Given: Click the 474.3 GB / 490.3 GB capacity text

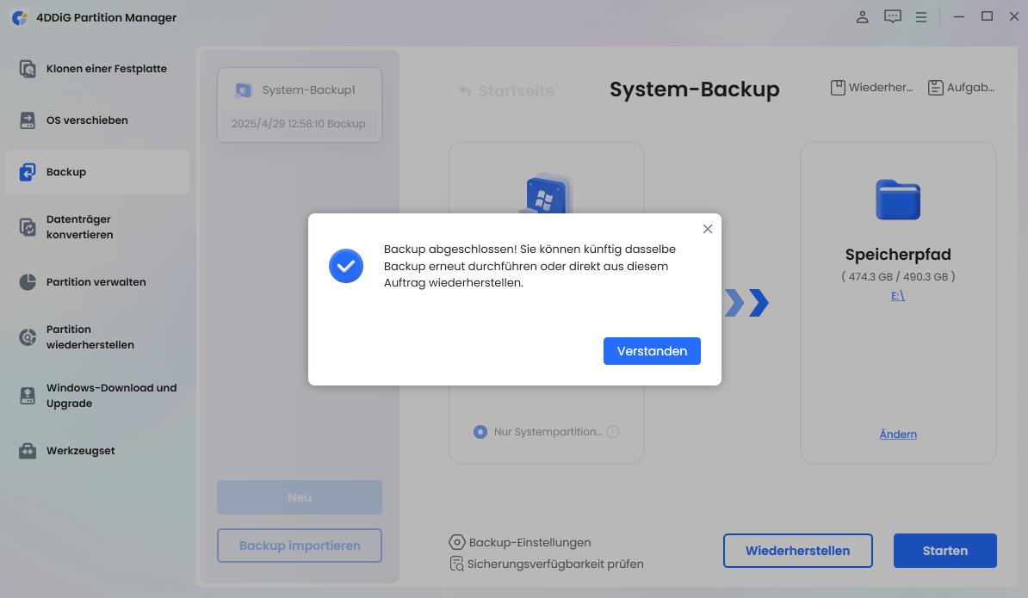Looking at the screenshot, I should 898,277.
